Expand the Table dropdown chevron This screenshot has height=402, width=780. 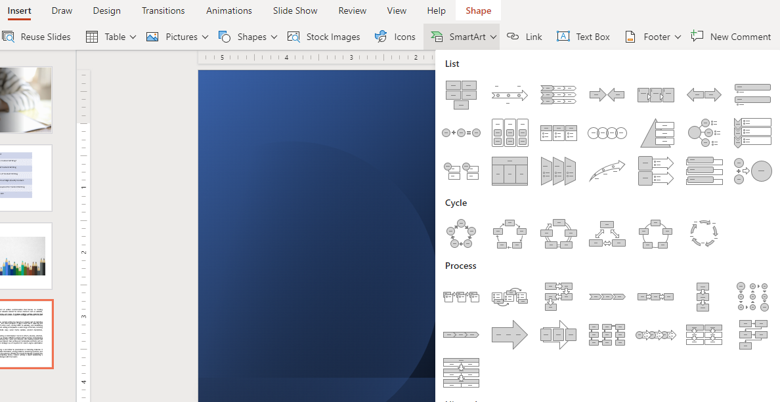pyautogui.click(x=132, y=37)
